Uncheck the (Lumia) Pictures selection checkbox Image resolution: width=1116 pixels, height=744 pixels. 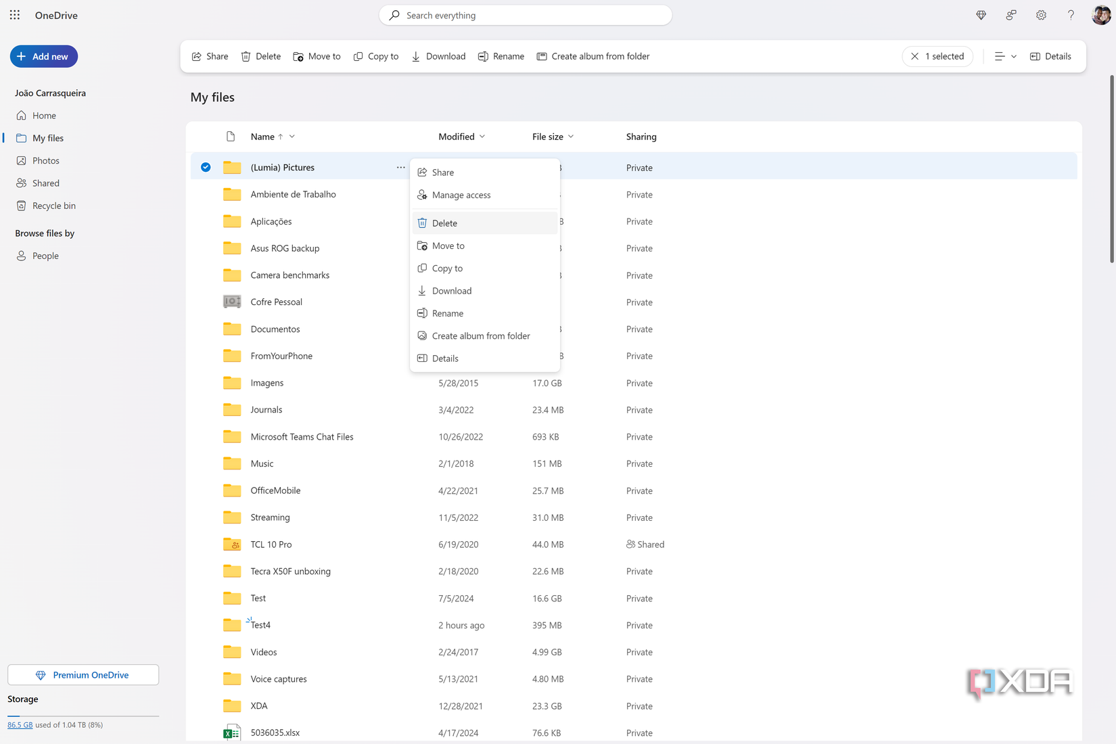205,166
